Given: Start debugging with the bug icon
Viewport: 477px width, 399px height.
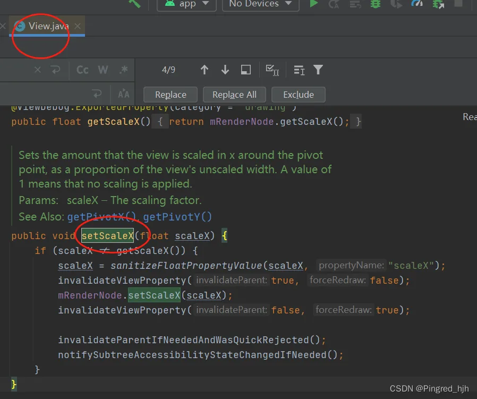Looking at the screenshot, I should click(376, 4).
